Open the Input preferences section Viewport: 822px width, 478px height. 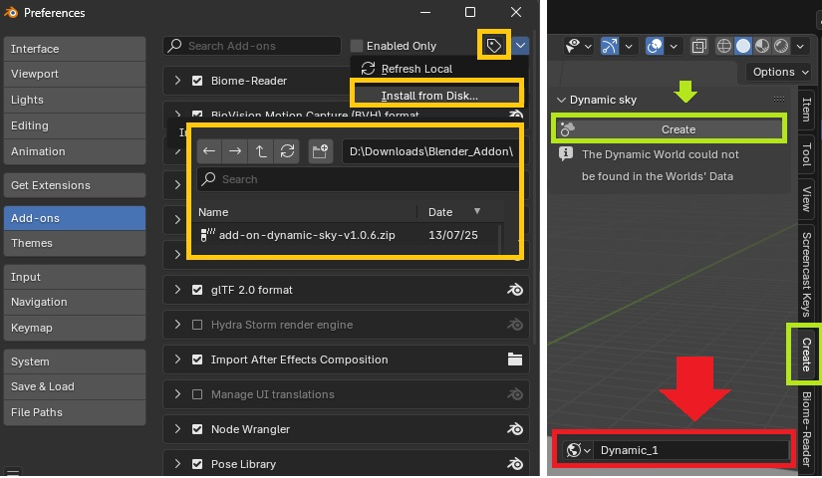coord(75,277)
